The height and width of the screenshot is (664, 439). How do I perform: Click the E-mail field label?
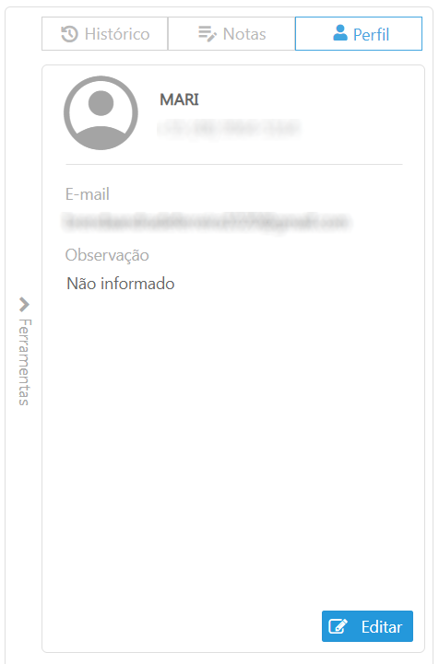[x=88, y=194]
